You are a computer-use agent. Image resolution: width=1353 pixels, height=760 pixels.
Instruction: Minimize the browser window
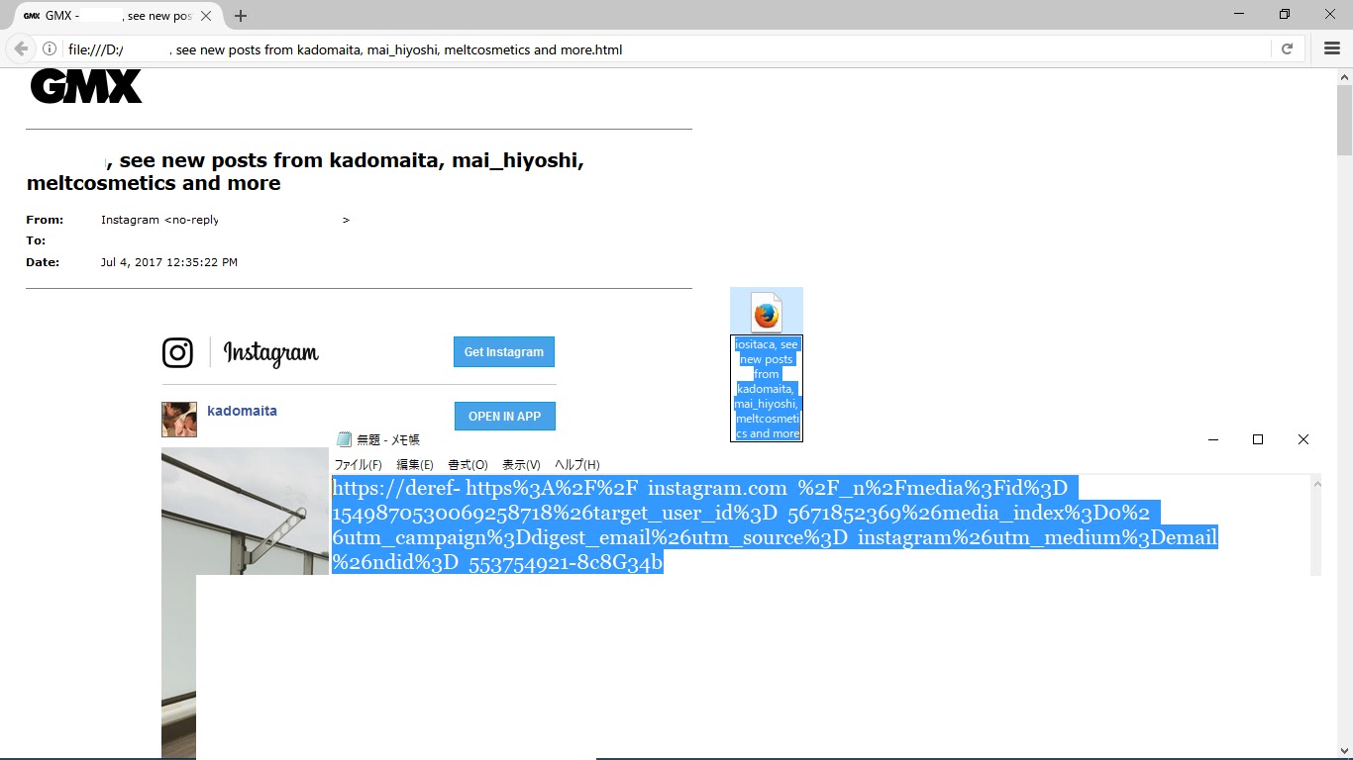[1239, 14]
